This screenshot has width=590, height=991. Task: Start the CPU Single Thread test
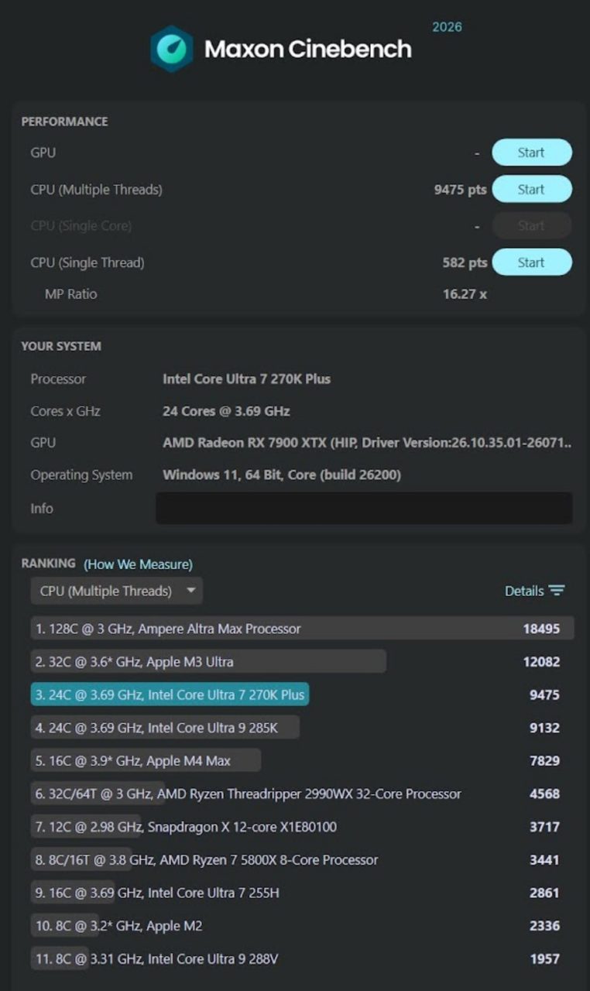[x=532, y=262]
